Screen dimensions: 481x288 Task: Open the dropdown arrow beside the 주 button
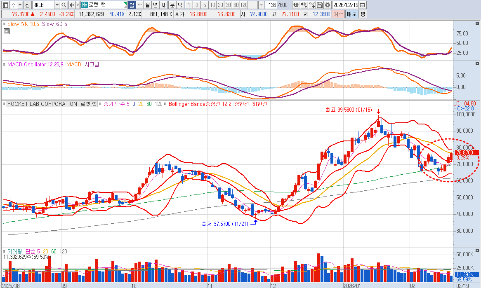pyautogui.click(x=20, y=5)
